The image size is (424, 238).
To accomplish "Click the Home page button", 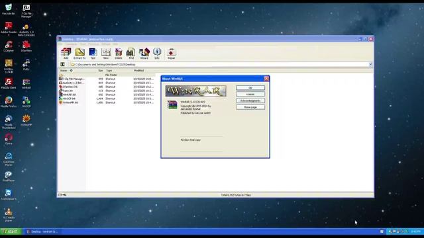I will click(250, 107).
